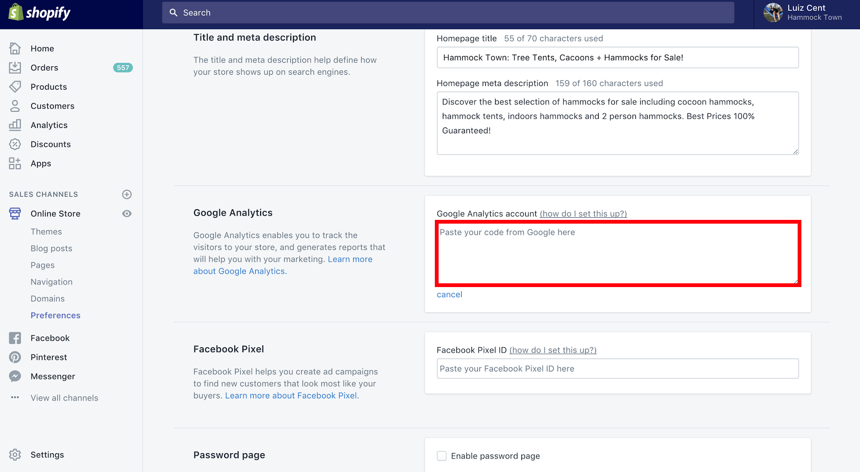Click the Settings gear icon
The height and width of the screenshot is (472, 860).
(15, 455)
